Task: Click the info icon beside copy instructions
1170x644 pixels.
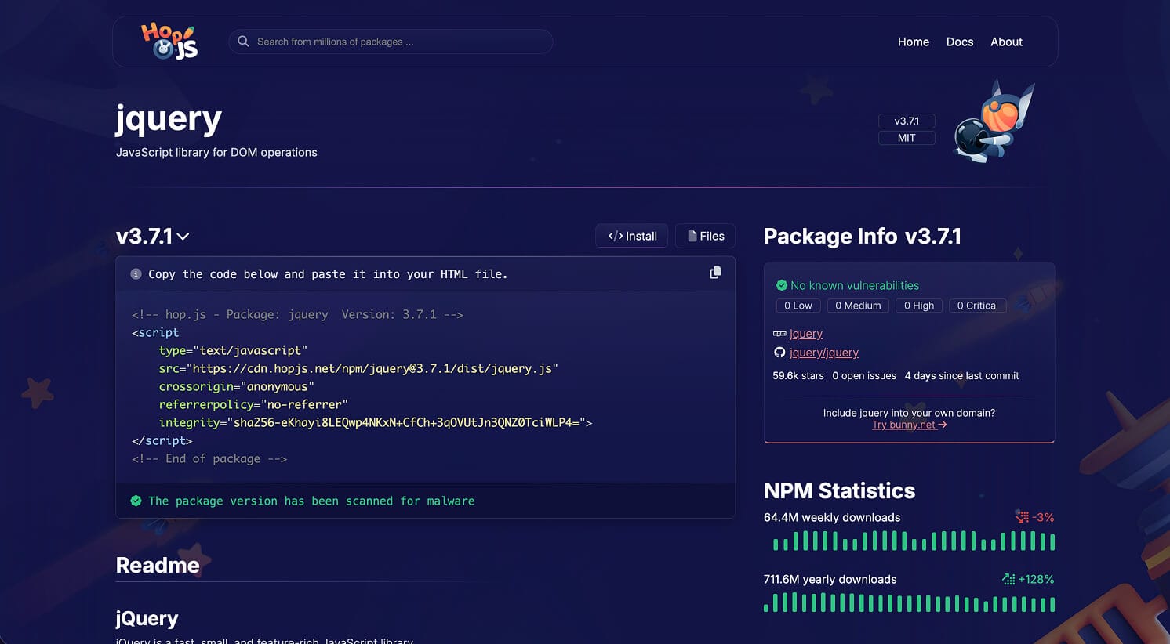Action: (x=136, y=274)
